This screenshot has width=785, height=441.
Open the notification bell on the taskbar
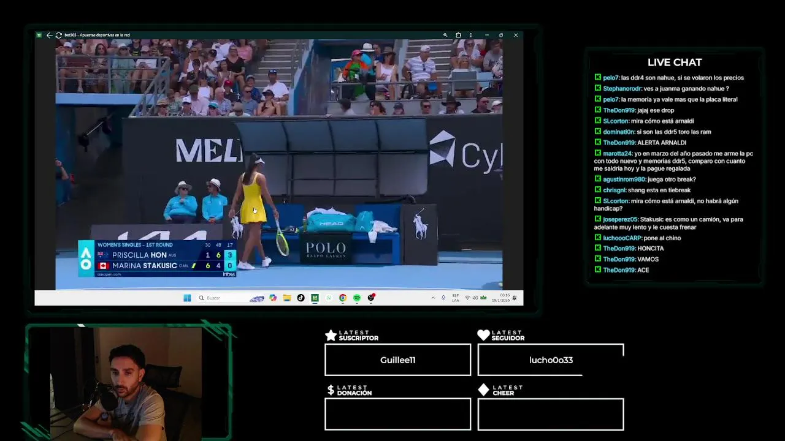click(515, 298)
